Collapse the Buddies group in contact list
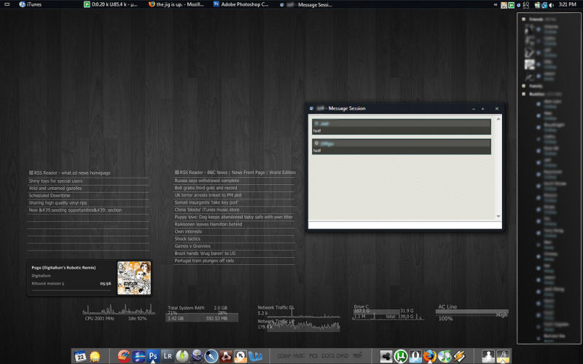 [524, 94]
